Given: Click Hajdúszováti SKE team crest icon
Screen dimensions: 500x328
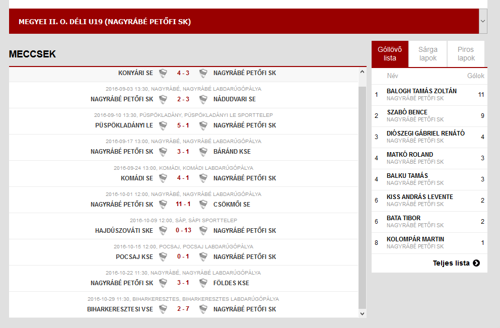Looking at the screenshot, I should [x=163, y=230].
